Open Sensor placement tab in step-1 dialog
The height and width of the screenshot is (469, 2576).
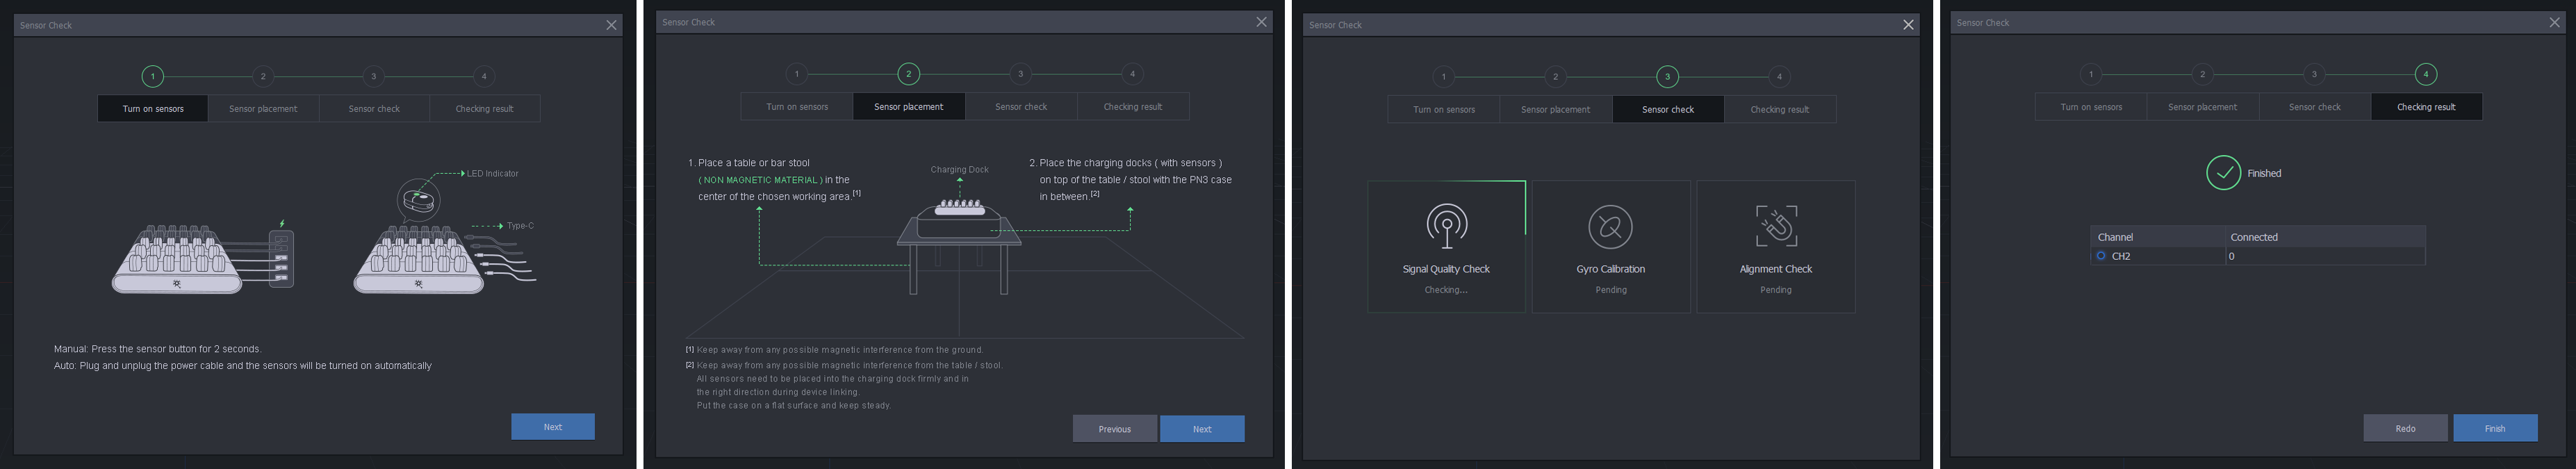coord(263,109)
